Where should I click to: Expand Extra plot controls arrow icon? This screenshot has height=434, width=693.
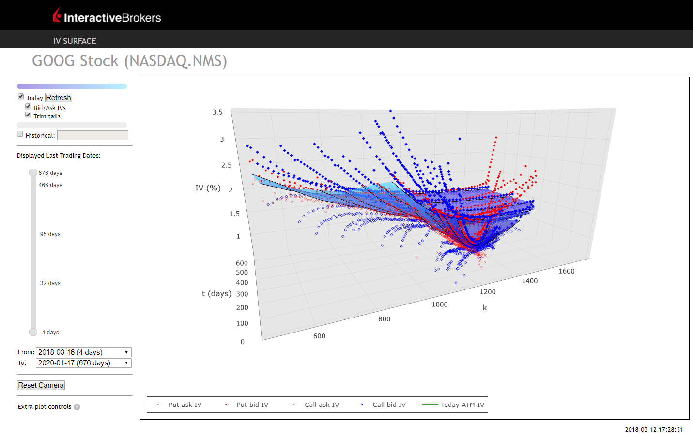tap(77, 407)
